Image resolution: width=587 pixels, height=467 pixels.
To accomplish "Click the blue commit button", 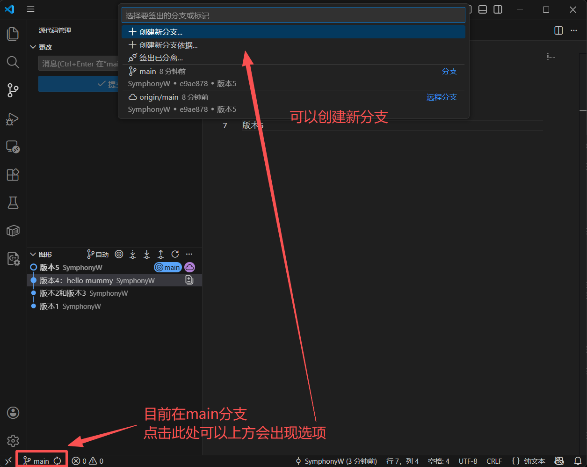I will tap(79, 84).
